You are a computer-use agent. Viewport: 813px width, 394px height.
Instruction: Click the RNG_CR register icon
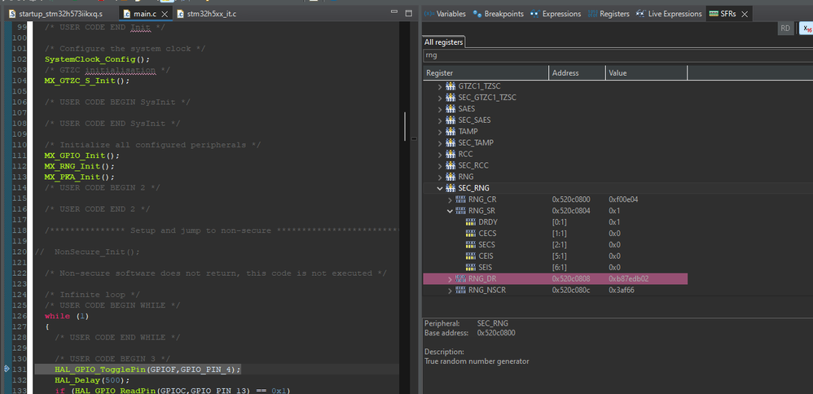pos(461,199)
